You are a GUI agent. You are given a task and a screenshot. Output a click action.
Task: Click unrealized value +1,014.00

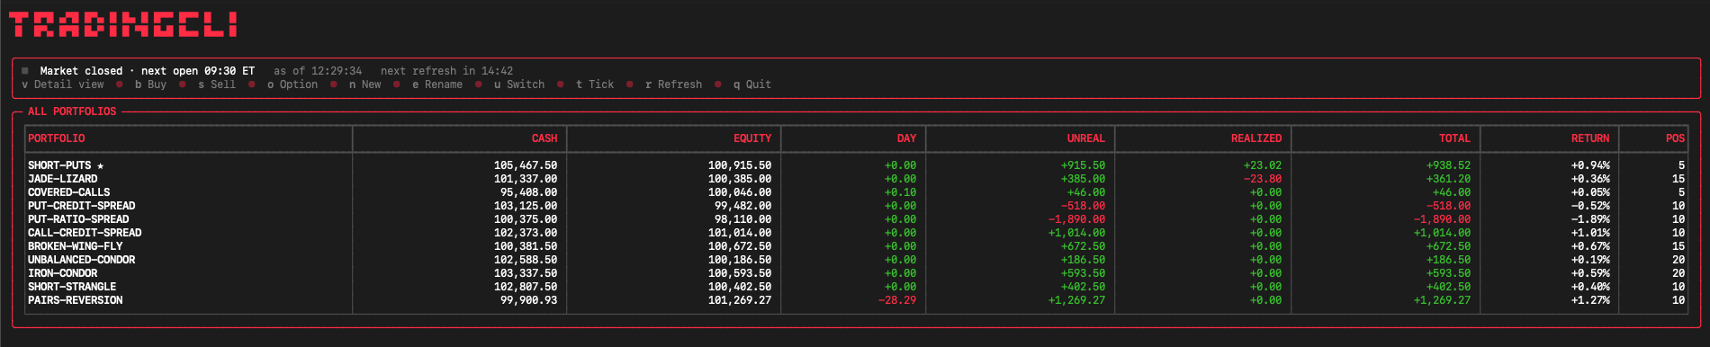click(x=1076, y=233)
